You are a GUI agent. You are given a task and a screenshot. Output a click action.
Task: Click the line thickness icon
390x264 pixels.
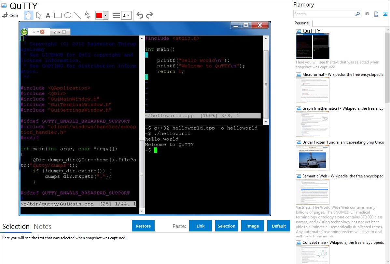[116, 15]
